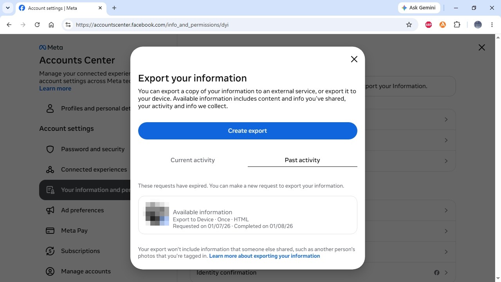Select Your information and permissions icon
The height and width of the screenshot is (282, 501).
click(x=50, y=190)
